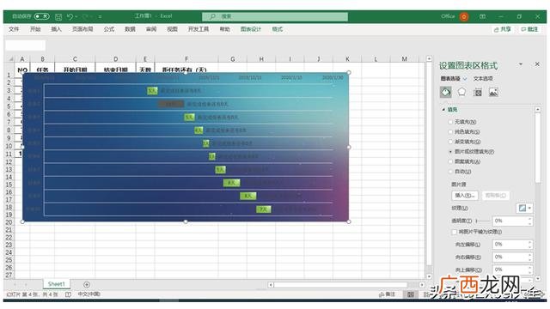
Task: Open the format pane options dropdown arrow
Action: click(x=521, y=64)
